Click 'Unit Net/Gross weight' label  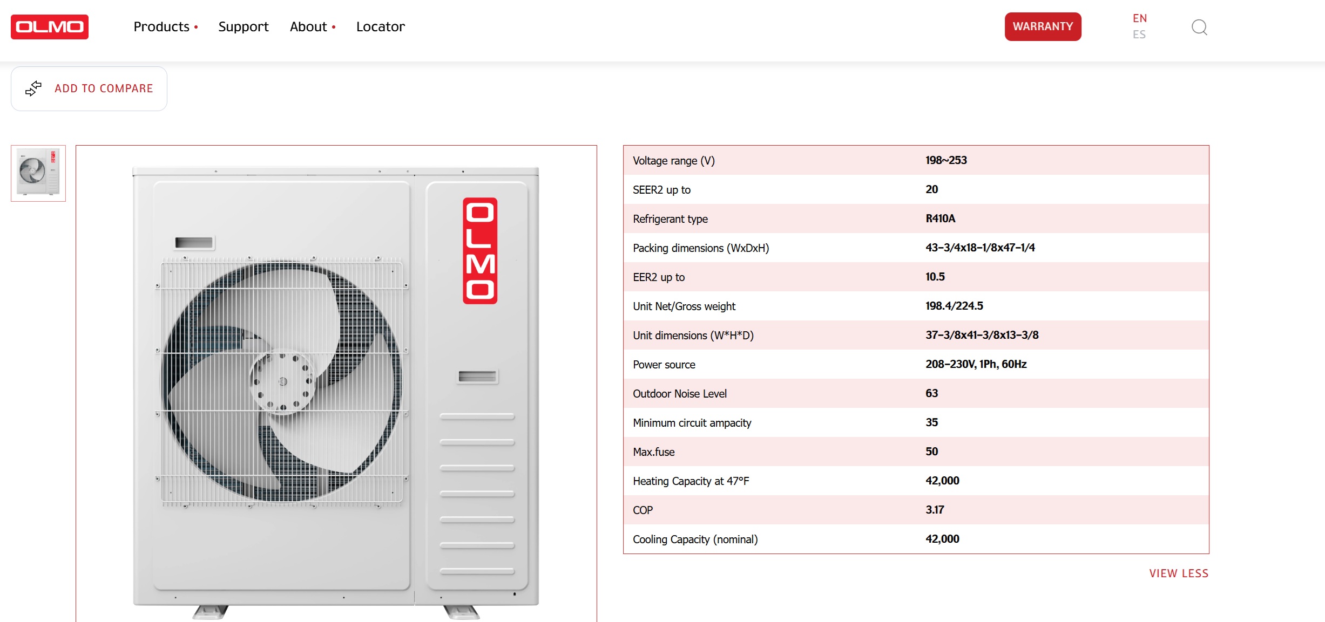684,306
